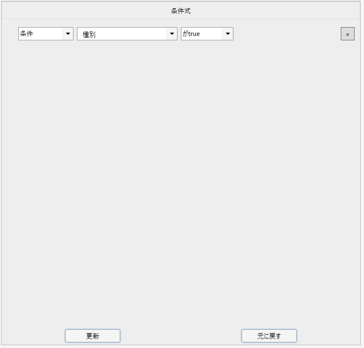Image resolution: width=364 pixels, height=348 pixels.
Task: Select the triangle icon beside がtrue
Action: (227, 34)
